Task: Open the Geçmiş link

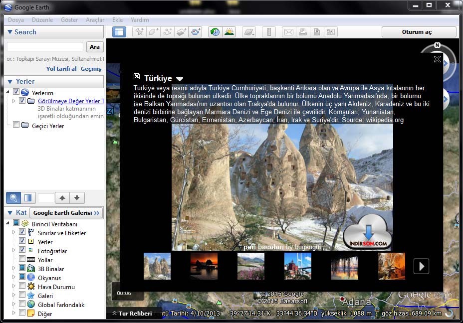Action: pyautogui.click(x=91, y=68)
